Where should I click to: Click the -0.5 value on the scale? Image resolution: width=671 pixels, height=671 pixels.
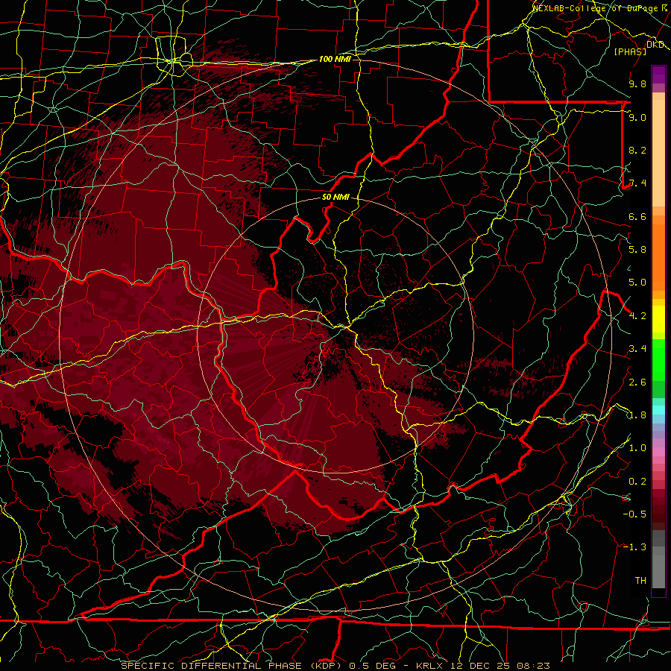click(x=634, y=514)
